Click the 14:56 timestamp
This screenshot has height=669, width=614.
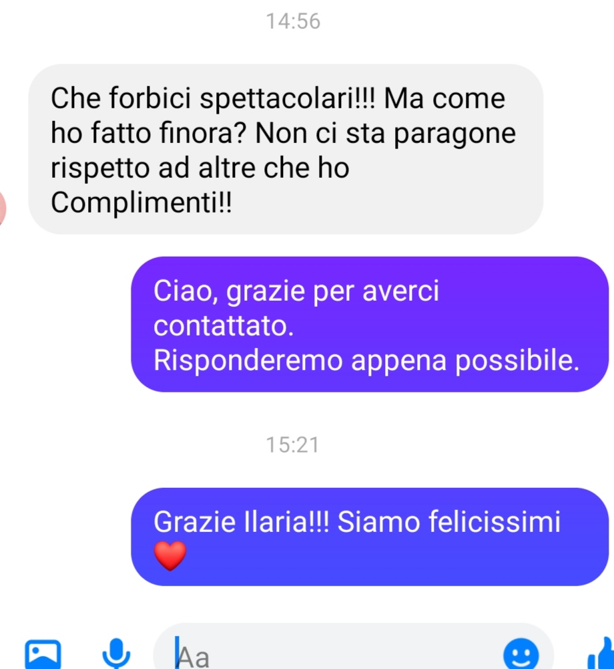point(293,21)
